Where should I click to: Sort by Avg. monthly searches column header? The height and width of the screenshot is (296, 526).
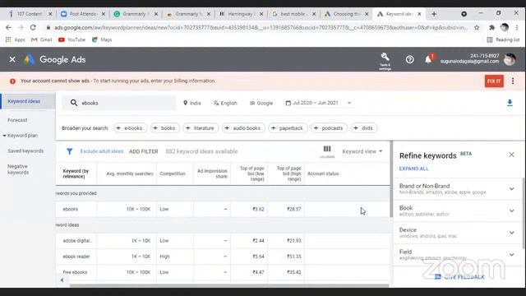pos(130,173)
